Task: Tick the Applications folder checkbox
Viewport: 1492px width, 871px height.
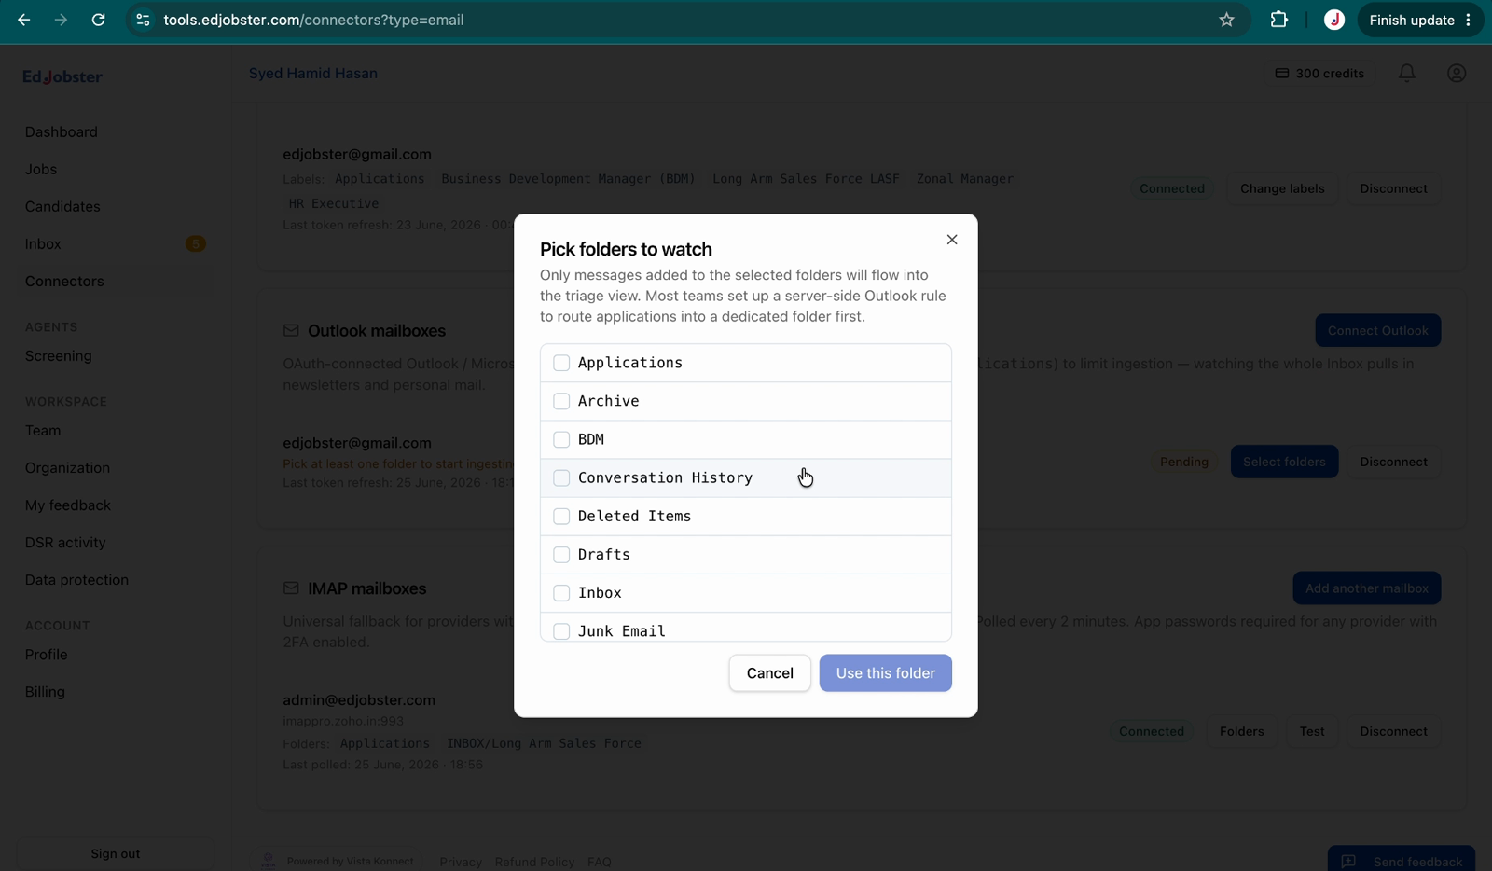Action: (x=561, y=363)
